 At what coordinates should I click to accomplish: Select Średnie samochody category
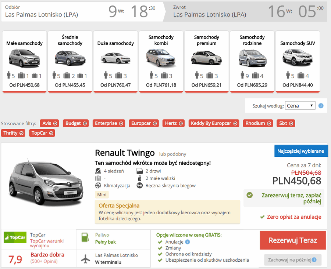(70, 62)
